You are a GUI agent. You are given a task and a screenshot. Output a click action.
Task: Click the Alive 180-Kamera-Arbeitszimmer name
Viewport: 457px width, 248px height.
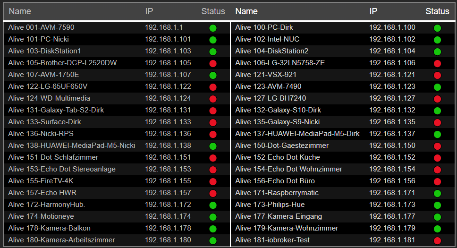coord(61,240)
